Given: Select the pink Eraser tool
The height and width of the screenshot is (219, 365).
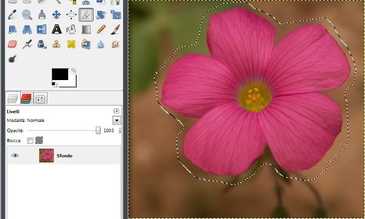Looking at the screenshot, I should (x=12, y=44).
